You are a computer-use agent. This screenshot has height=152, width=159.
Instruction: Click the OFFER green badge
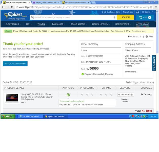[x=8, y=31]
